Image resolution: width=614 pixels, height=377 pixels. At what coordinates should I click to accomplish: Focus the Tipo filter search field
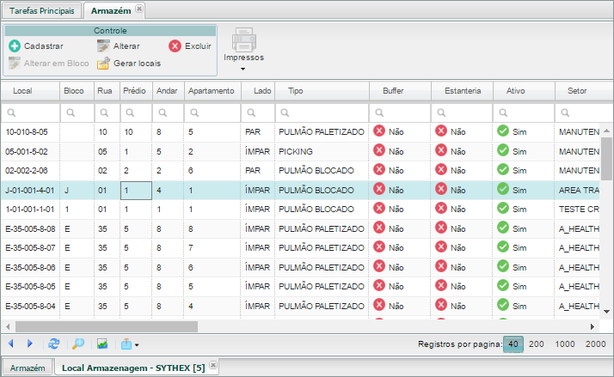pos(322,112)
